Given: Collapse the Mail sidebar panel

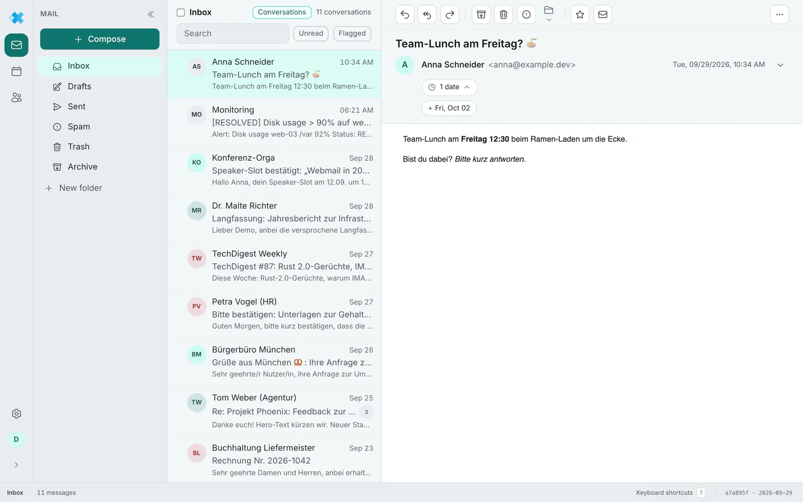Looking at the screenshot, I should (x=151, y=14).
